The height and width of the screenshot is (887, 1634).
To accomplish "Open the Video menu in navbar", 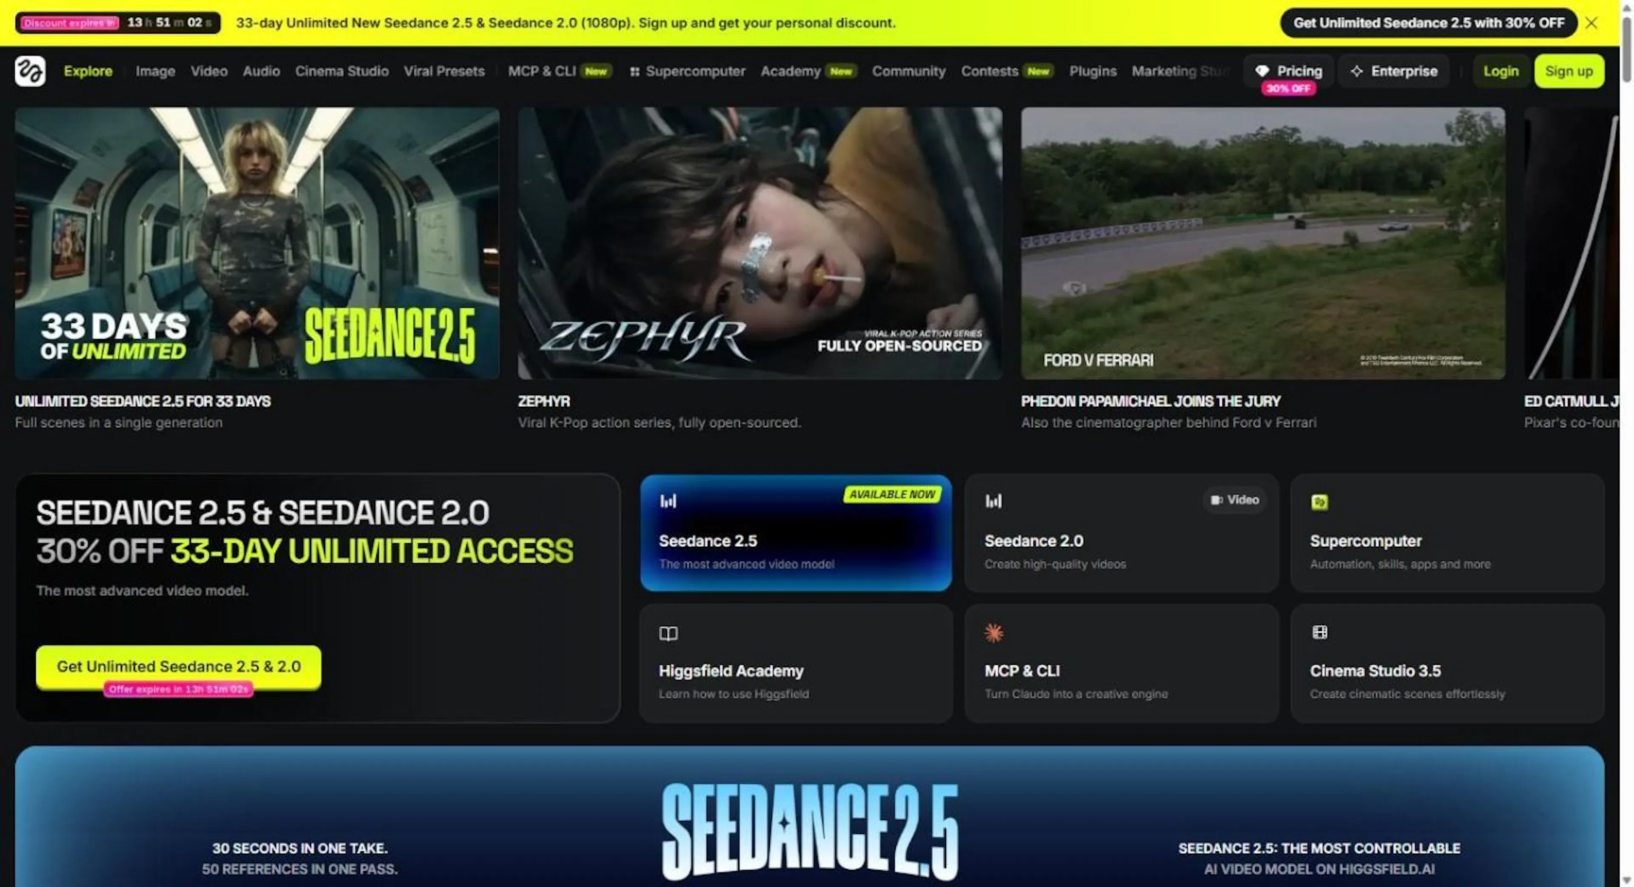I will coord(209,71).
